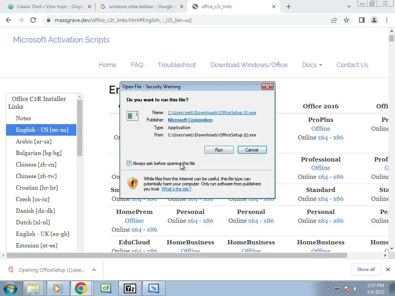This screenshot has width=395, height=296.
Task: Open the tab search dropdown chevron
Action: (x=349, y=7)
